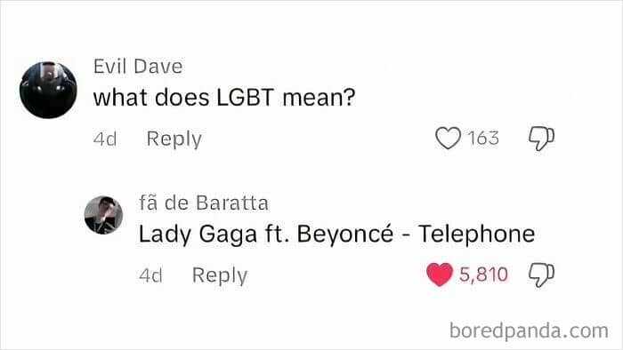The width and height of the screenshot is (623, 350).
Task: Click the boredpanda.com watermark
Action: (529, 330)
